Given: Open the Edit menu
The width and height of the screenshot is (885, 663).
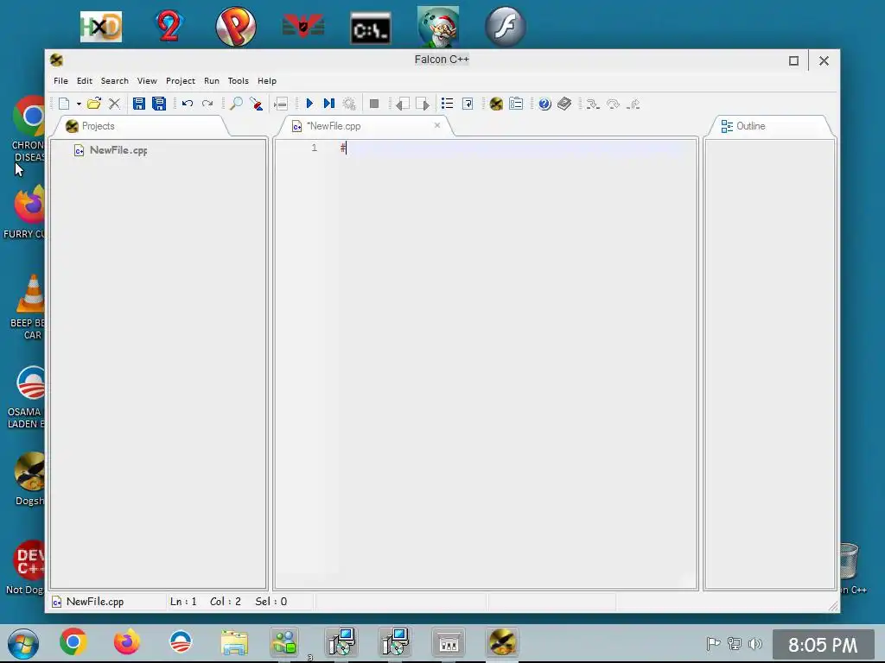Looking at the screenshot, I should coord(85,80).
